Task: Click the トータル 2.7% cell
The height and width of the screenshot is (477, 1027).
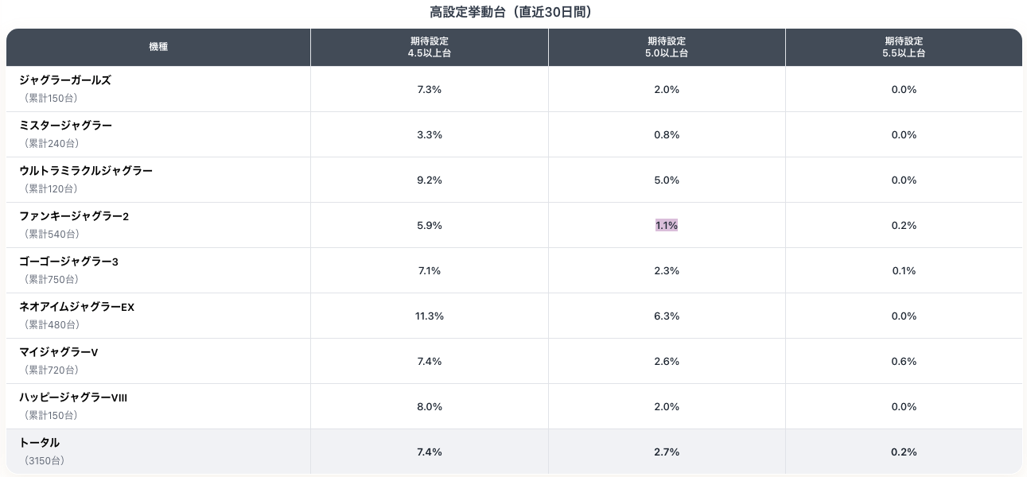Action: pyautogui.click(x=667, y=452)
